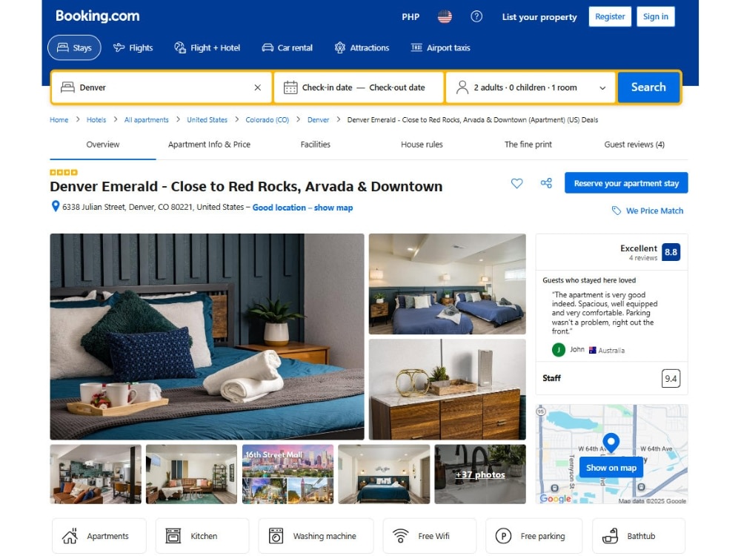Open the All apartments breadcrumb

pos(147,120)
